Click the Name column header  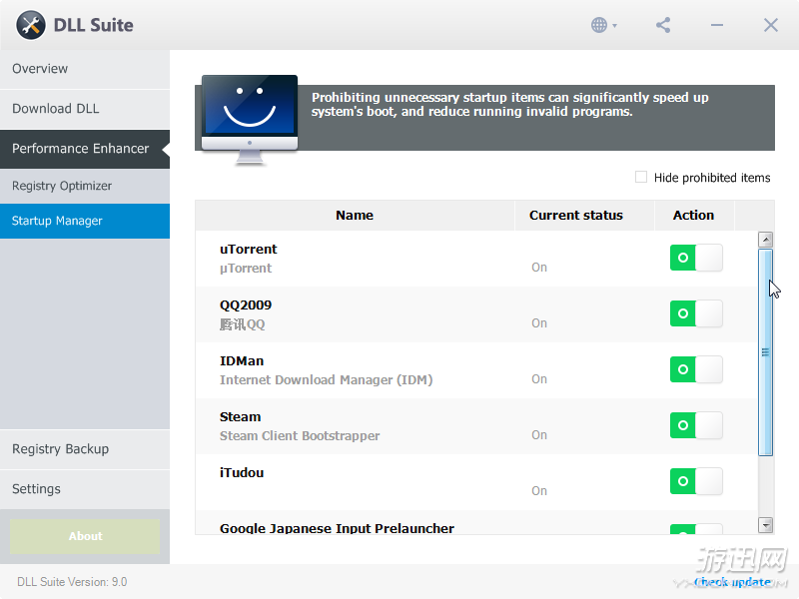pyautogui.click(x=355, y=216)
